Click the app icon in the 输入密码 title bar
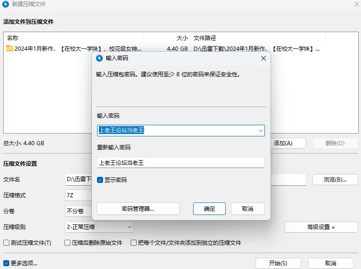 (99, 58)
